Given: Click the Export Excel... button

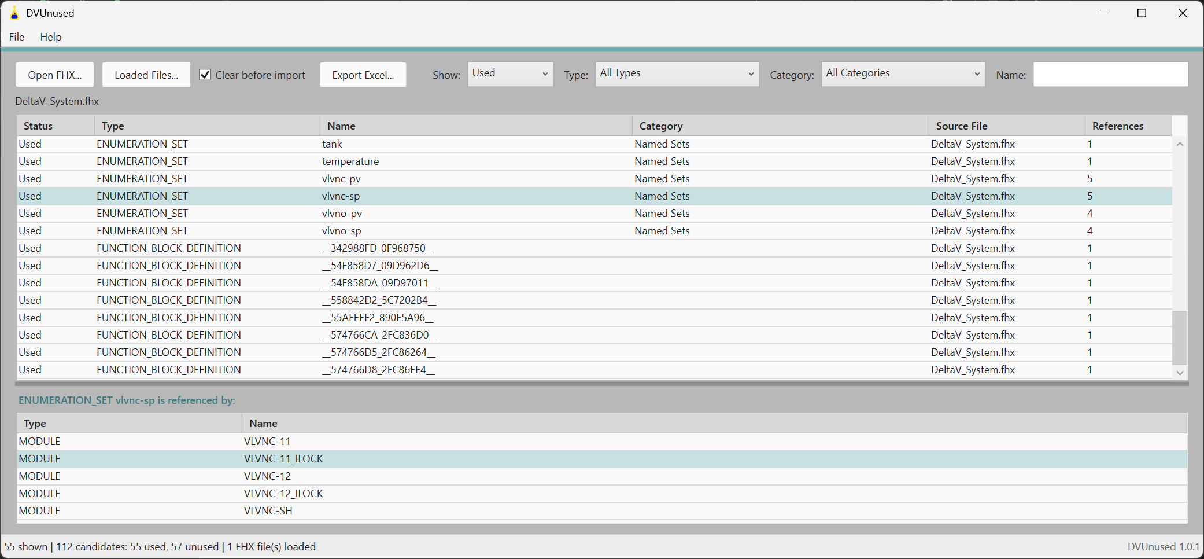Looking at the screenshot, I should [363, 75].
